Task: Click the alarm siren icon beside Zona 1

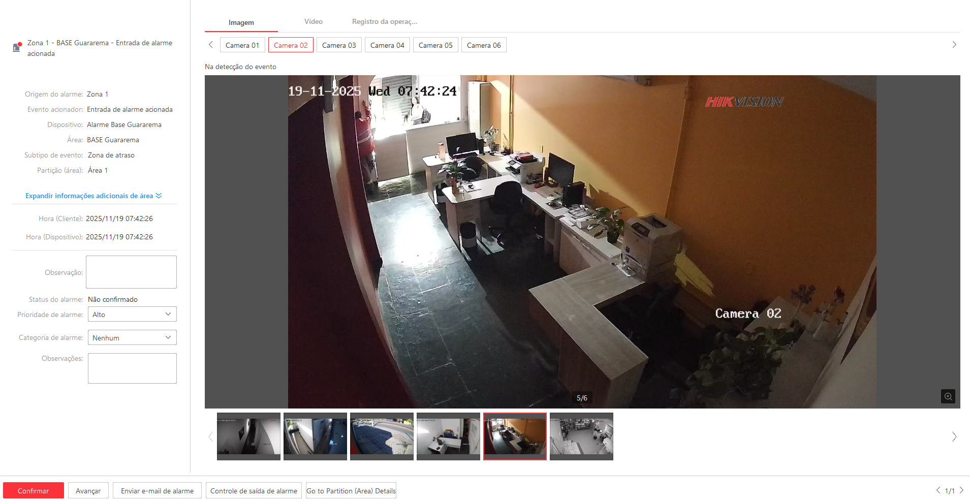Action: coord(17,47)
